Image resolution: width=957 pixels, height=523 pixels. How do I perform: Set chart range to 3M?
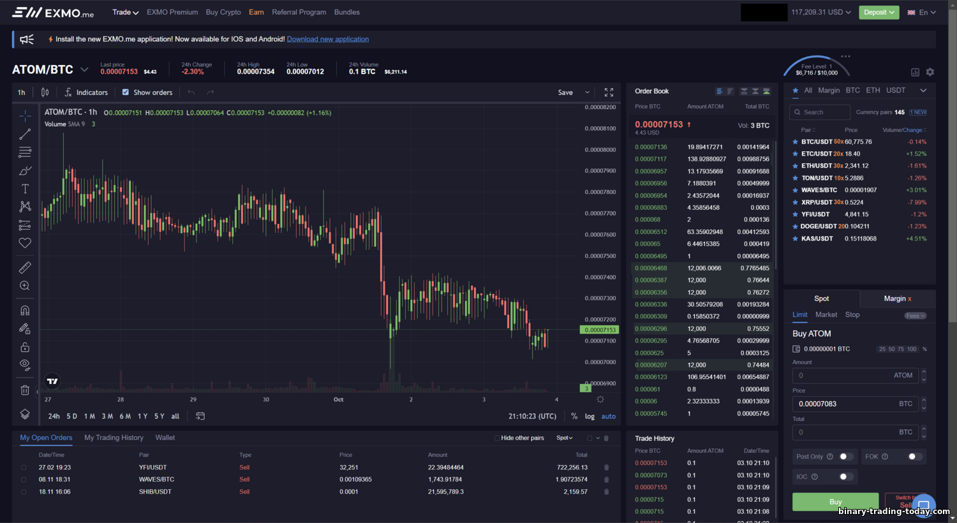coord(107,416)
